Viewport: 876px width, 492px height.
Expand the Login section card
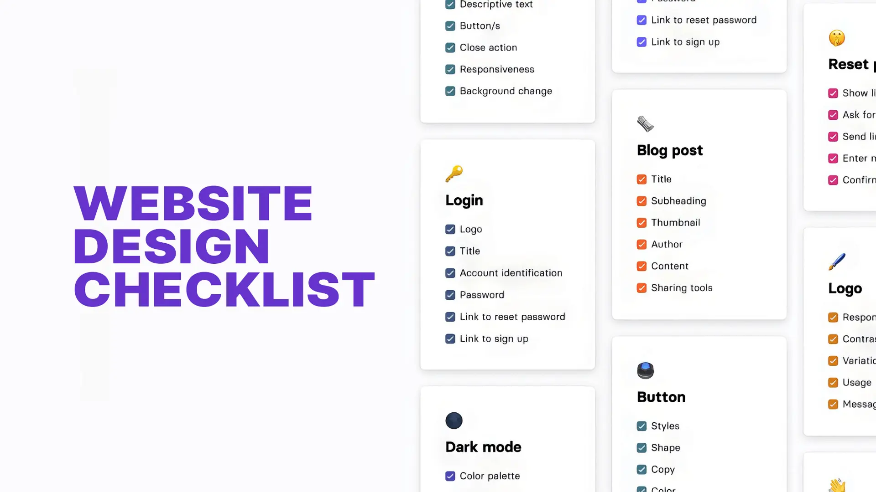[464, 200]
